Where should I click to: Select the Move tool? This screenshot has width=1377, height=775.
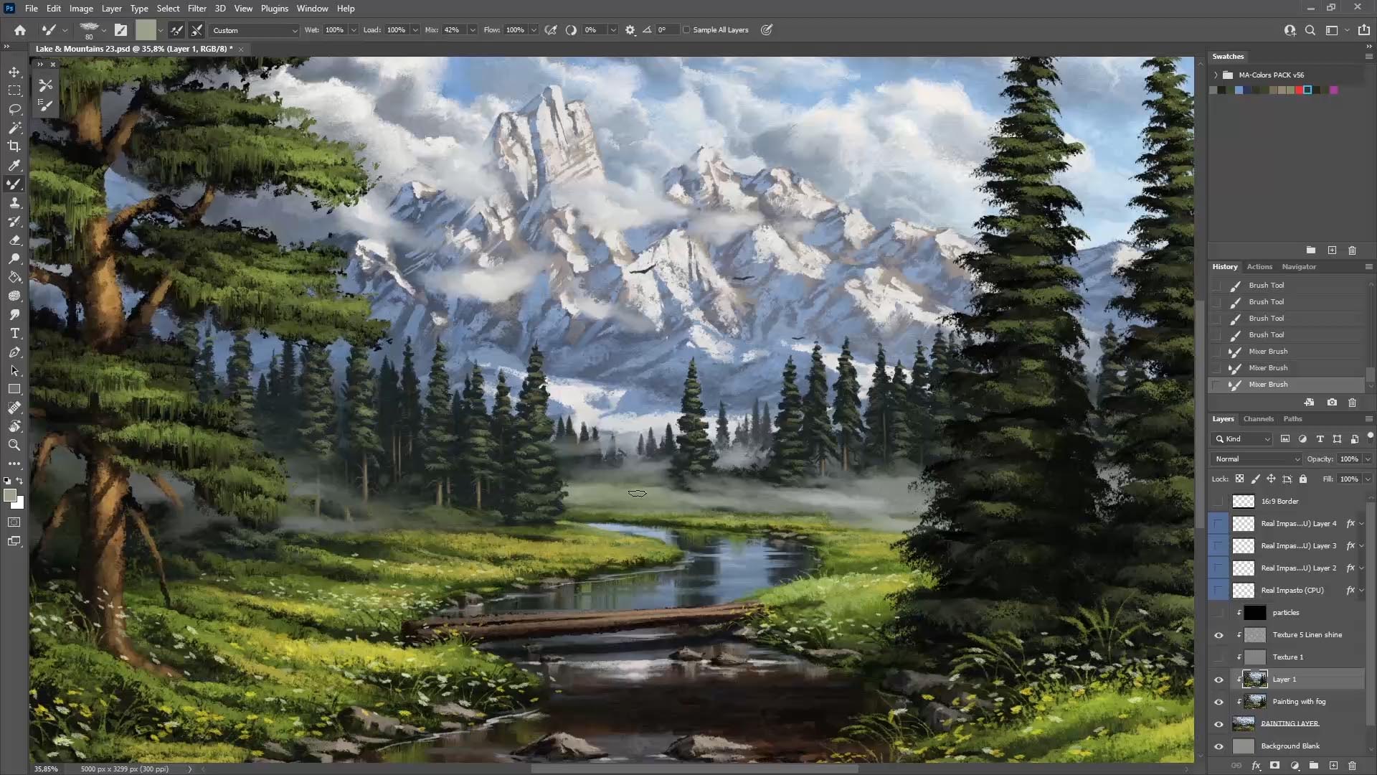tap(14, 72)
